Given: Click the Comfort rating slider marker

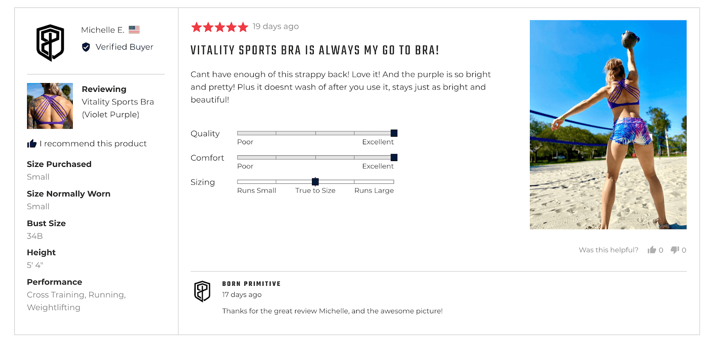Looking at the screenshot, I should click(394, 158).
